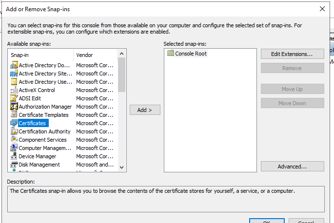Image resolution: width=334 pixels, height=223 pixels.
Task: Select the ADSI Edit snap-in icon
Action: [x=14, y=98]
